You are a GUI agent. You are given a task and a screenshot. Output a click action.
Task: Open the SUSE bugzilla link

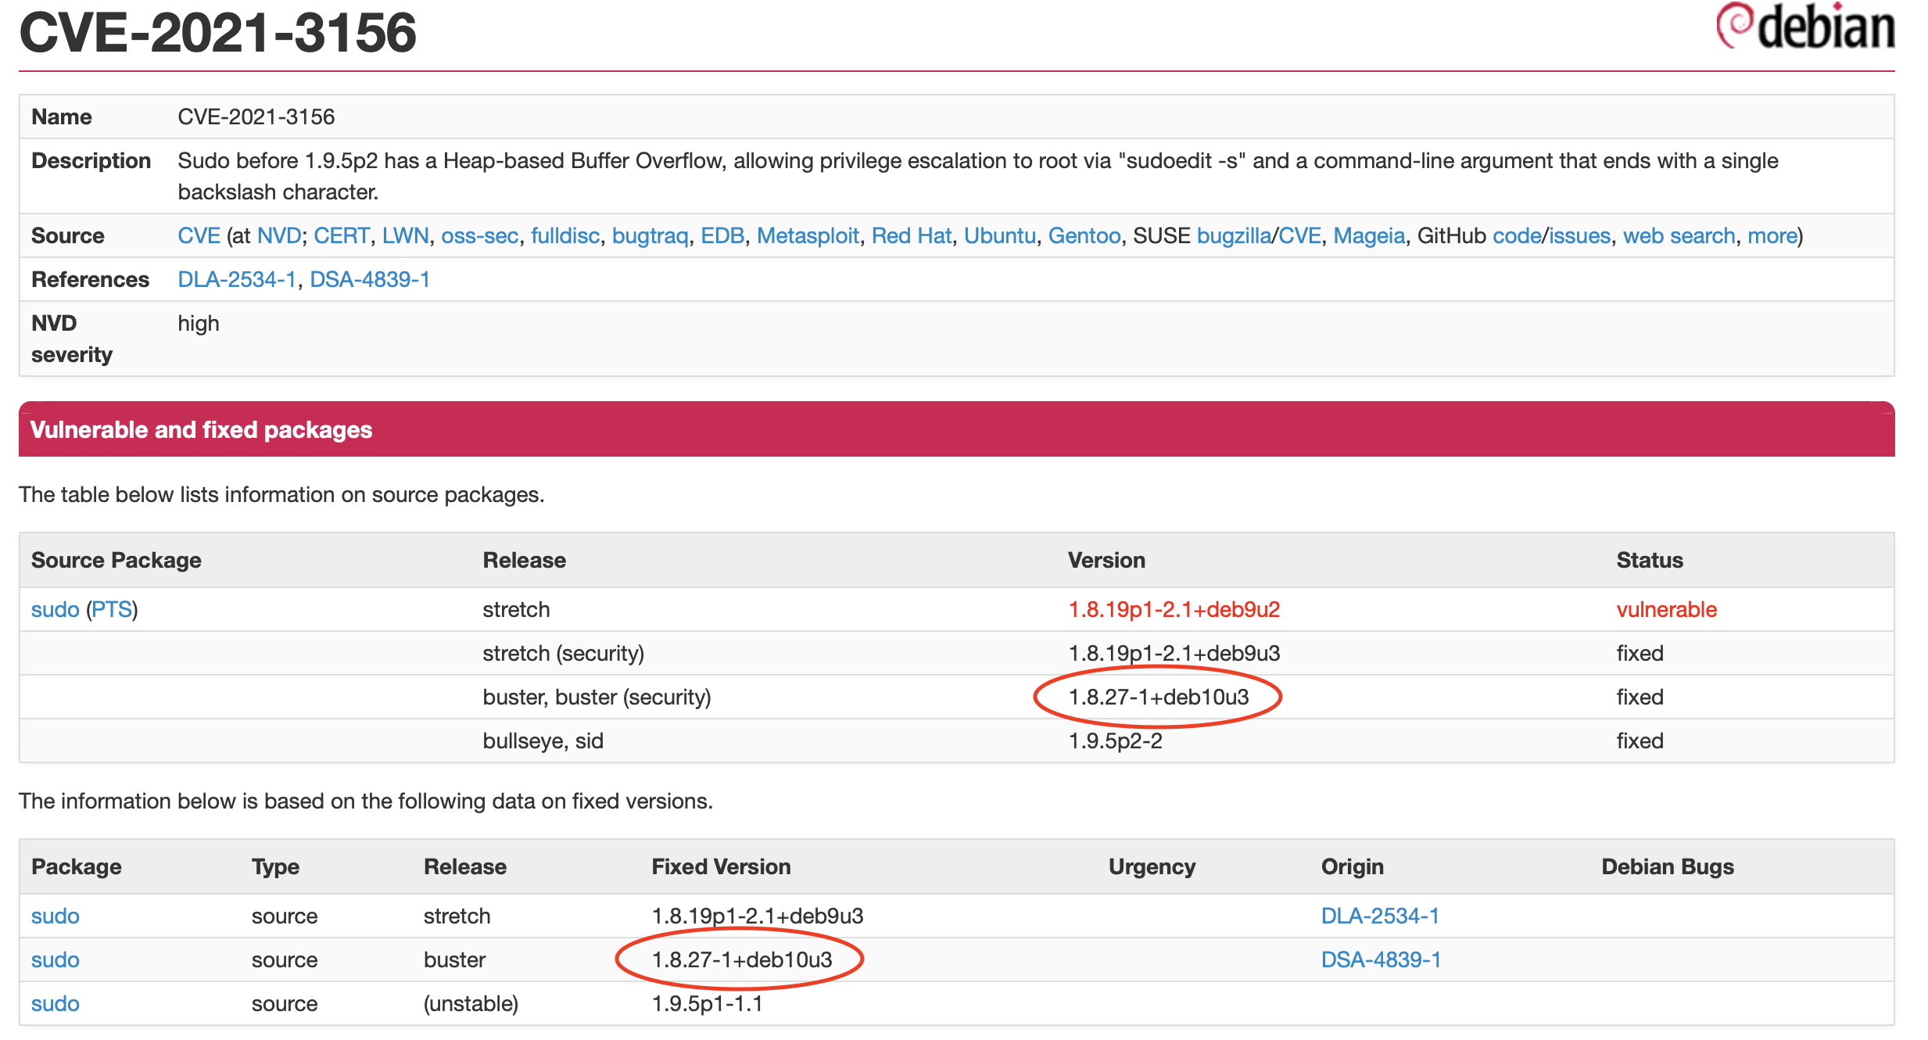1233,235
